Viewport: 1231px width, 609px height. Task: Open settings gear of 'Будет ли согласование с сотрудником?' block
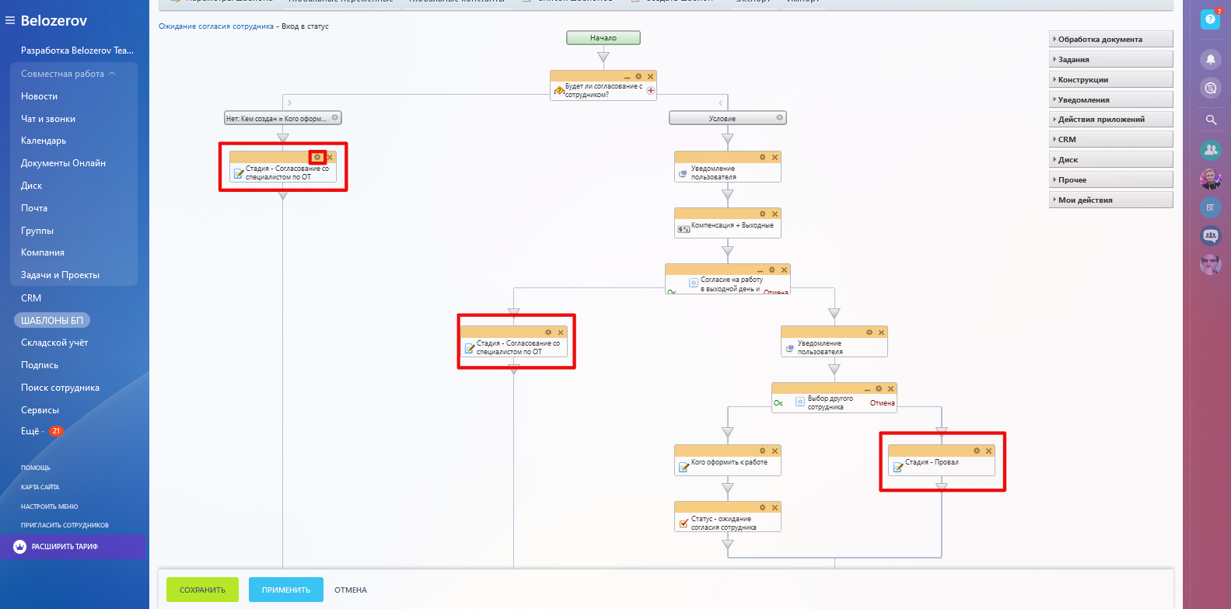point(638,76)
